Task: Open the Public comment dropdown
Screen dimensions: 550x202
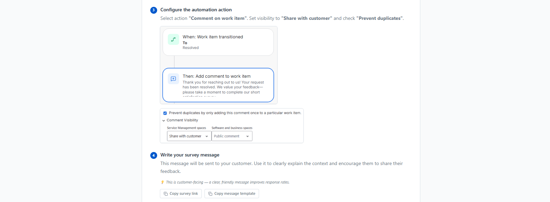Action: (232, 136)
